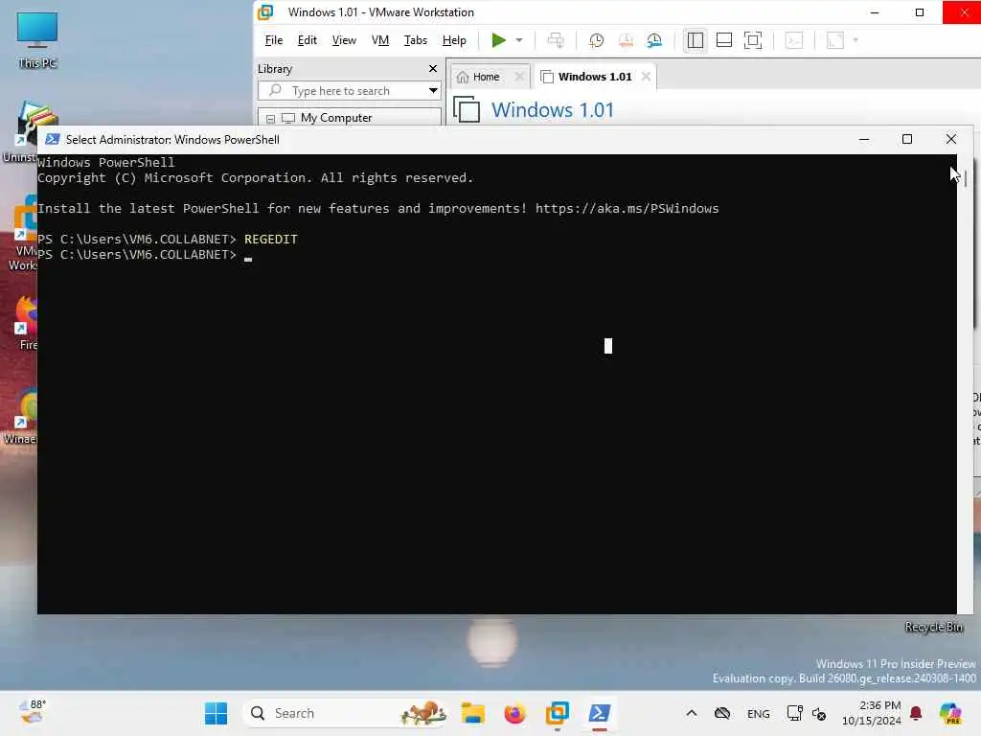
Task: Maximize the VMware Workstation window
Action: pyautogui.click(x=920, y=11)
